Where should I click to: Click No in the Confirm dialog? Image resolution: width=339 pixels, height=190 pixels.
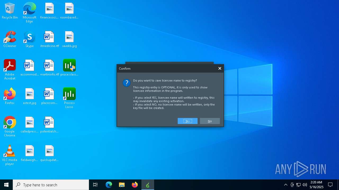coord(210,121)
